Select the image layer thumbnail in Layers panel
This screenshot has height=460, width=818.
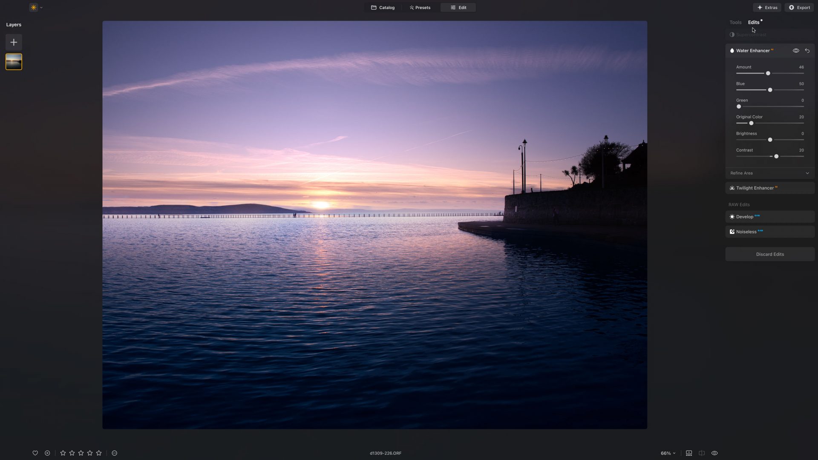point(13,61)
